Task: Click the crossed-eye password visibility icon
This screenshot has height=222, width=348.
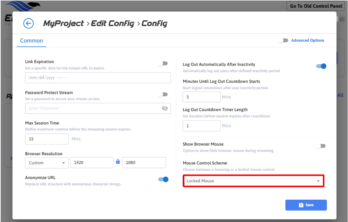Action: [165, 108]
